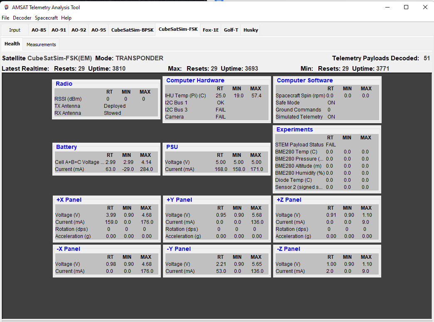Click the IHU Temp 57.4 max value
Image resolution: width=434 pixels, height=322 pixels.
click(256, 96)
